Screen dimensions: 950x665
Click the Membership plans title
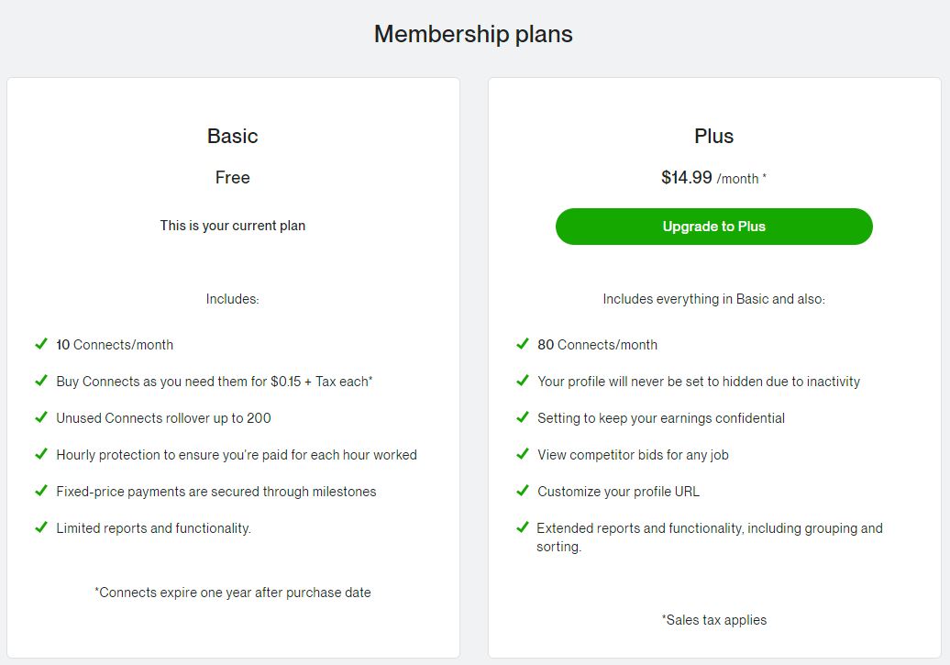pos(473,34)
